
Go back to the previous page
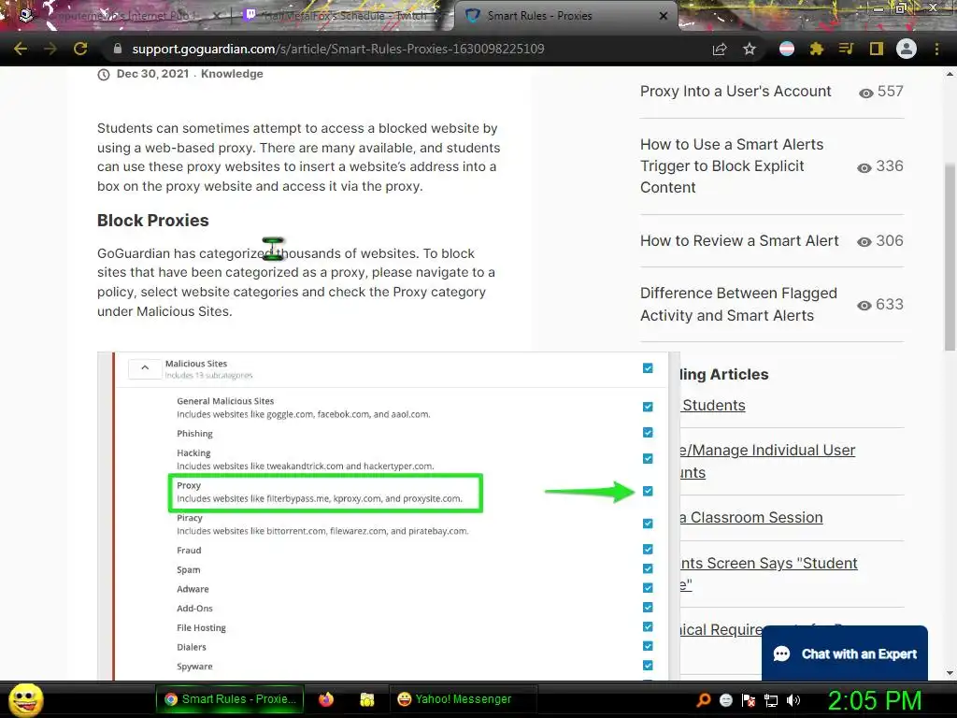click(21, 49)
